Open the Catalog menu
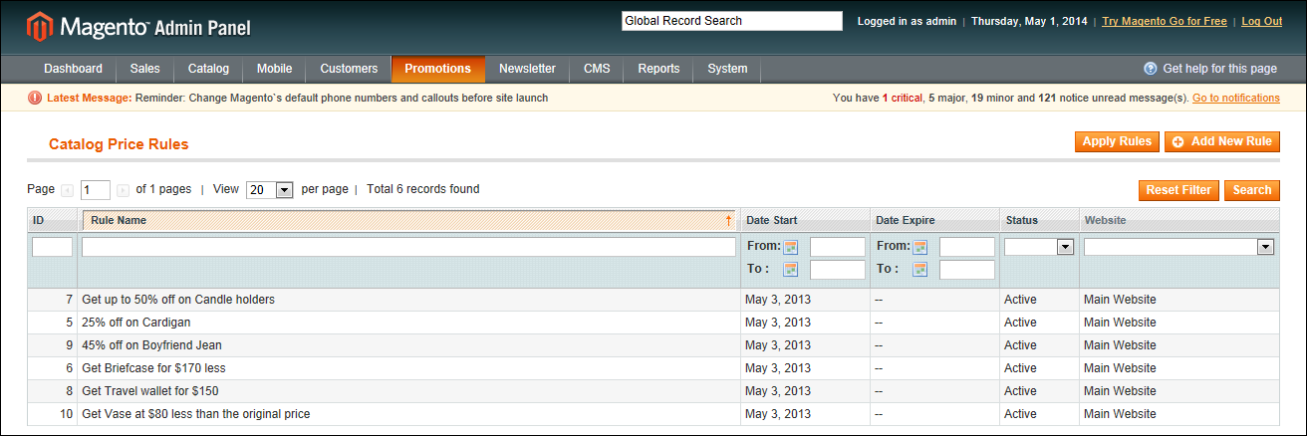Image resolution: width=1307 pixels, height=436 pixels. click(x=208, y=69)
